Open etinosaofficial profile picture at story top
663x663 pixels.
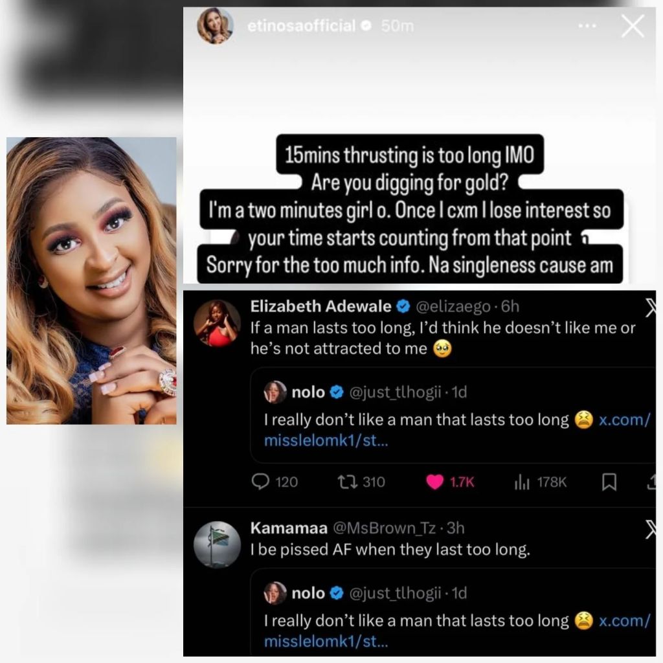click(x=216, y=26)
